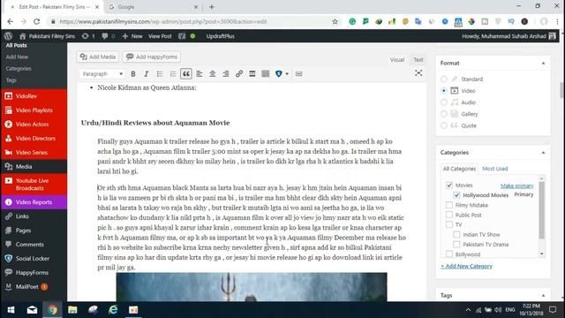Toggle bold formatting in the editor toolbar
Screen dimensions: 565x318
coord(133,74)
